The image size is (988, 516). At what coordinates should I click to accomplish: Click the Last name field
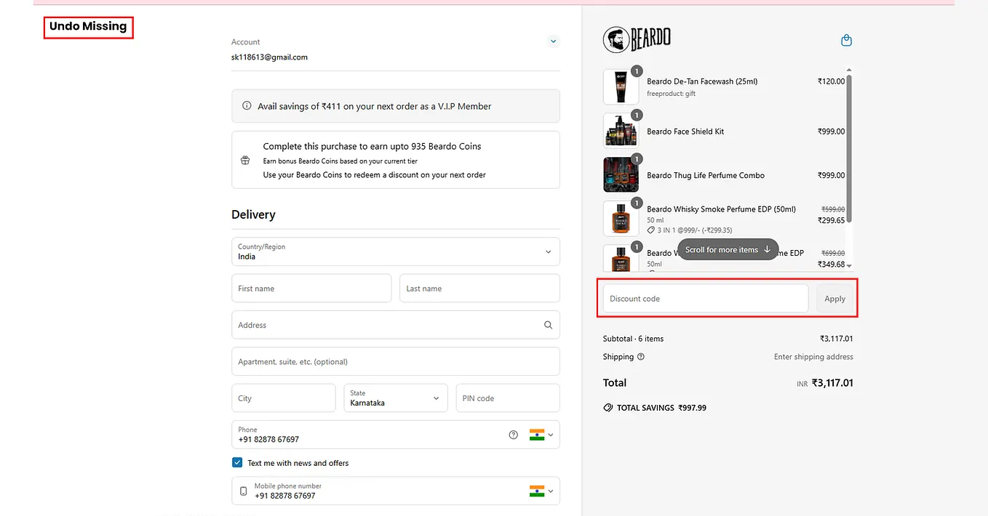click(479, 289)
